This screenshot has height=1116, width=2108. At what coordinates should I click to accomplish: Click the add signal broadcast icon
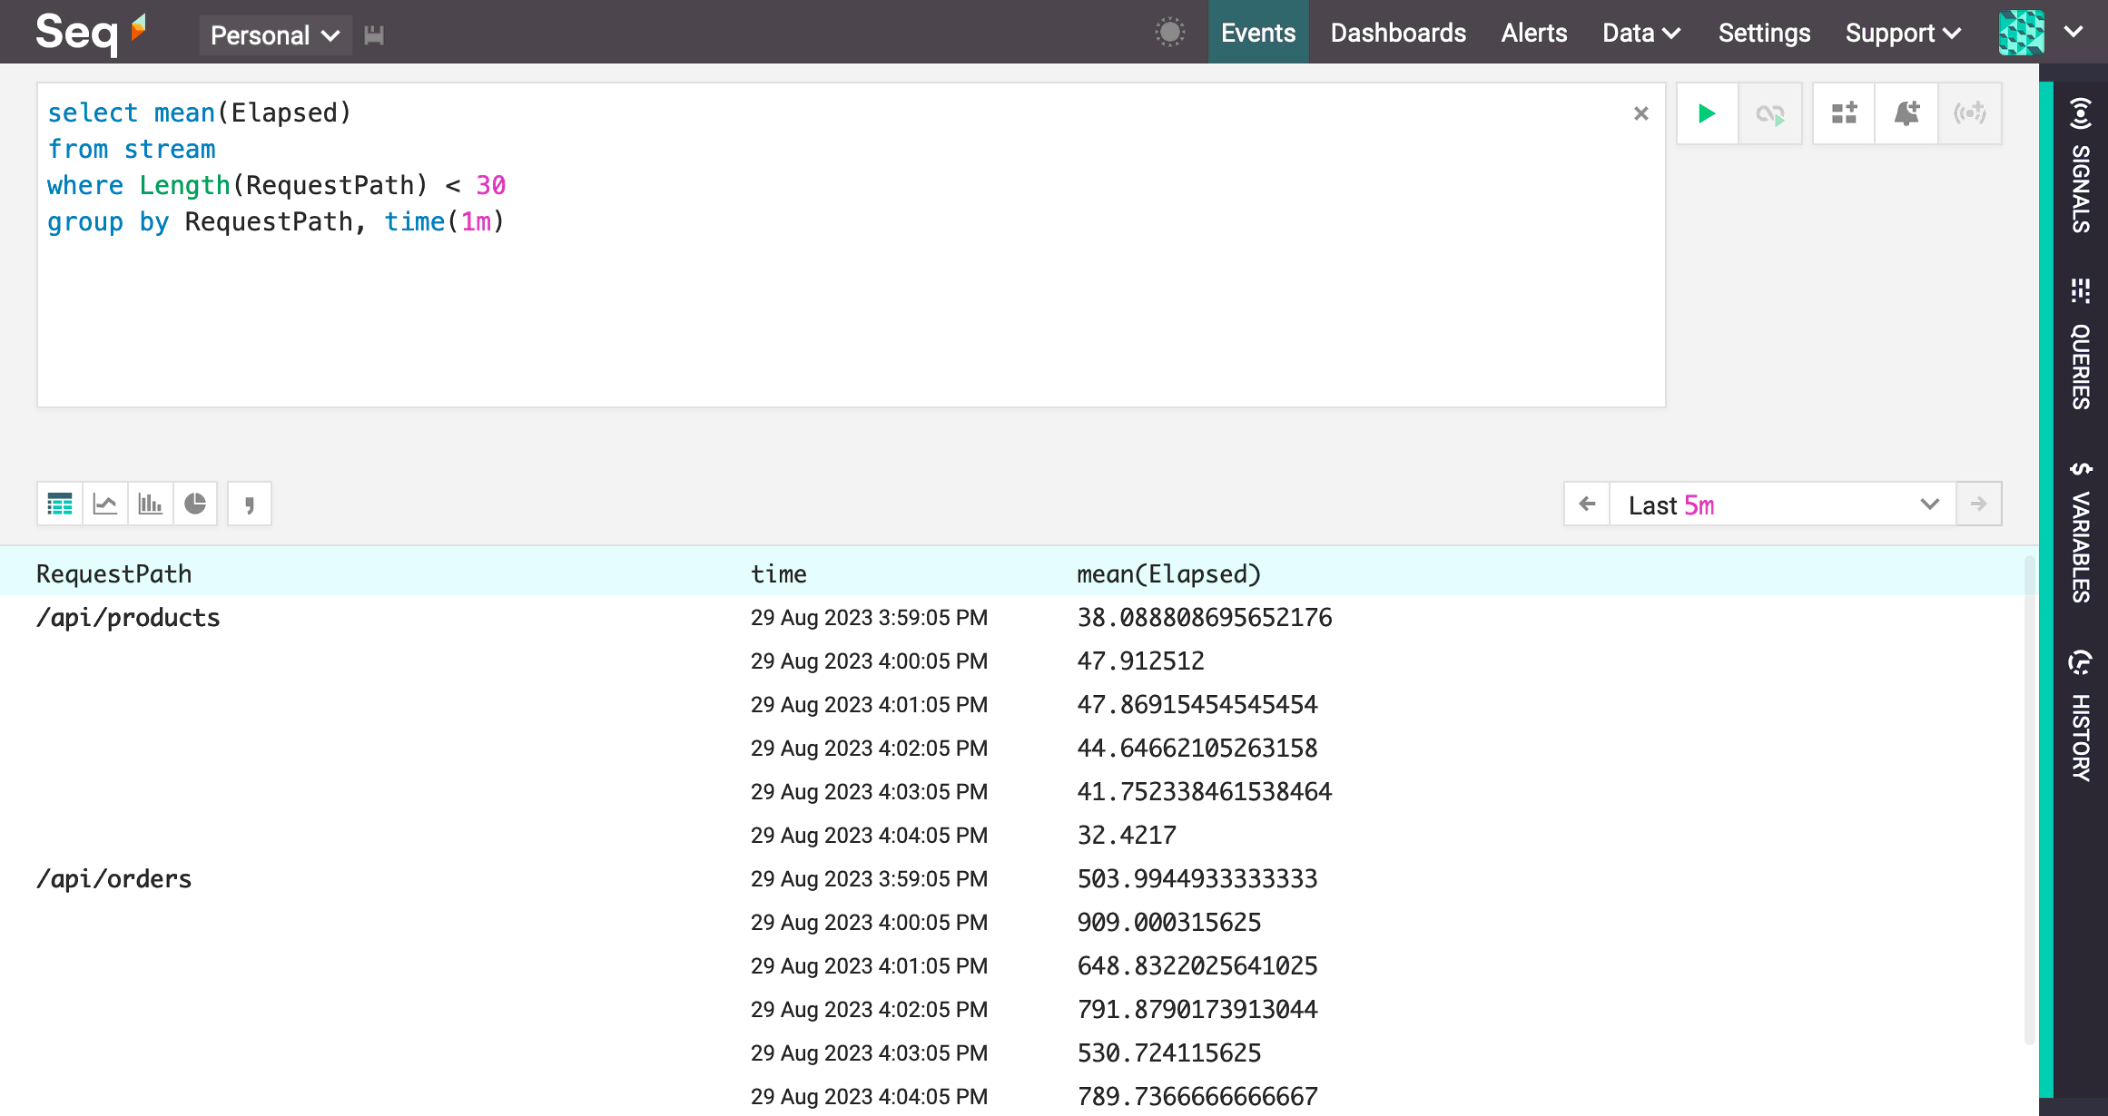(1970, 113)
